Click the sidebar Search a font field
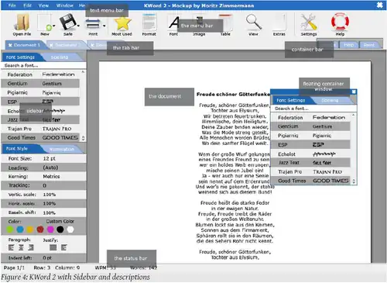The image size is (387, 283). point(43,65)
